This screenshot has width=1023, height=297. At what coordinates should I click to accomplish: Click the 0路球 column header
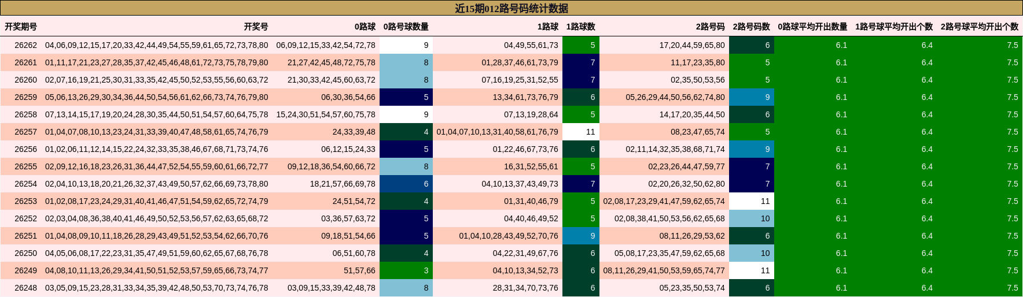365,27
